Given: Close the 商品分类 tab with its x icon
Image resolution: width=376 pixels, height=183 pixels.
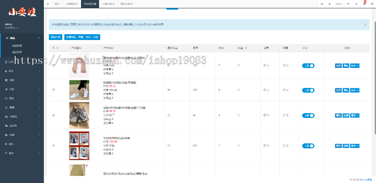Looking at the screenshot, I should tap(132, 4).
